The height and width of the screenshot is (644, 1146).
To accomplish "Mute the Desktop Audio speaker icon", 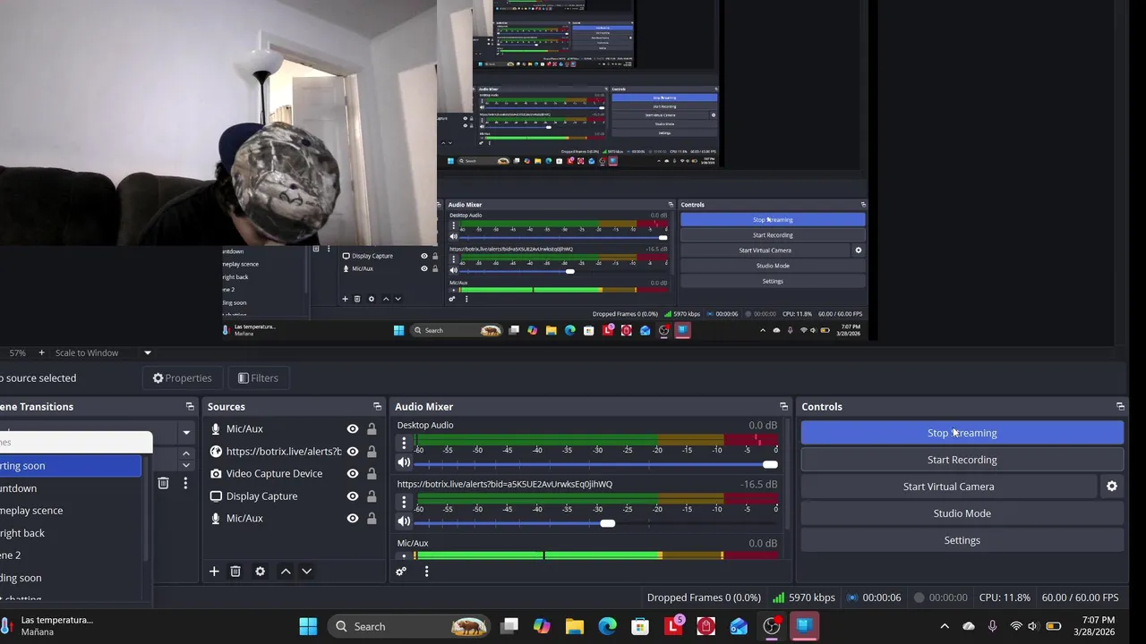I will coord(404,462).
